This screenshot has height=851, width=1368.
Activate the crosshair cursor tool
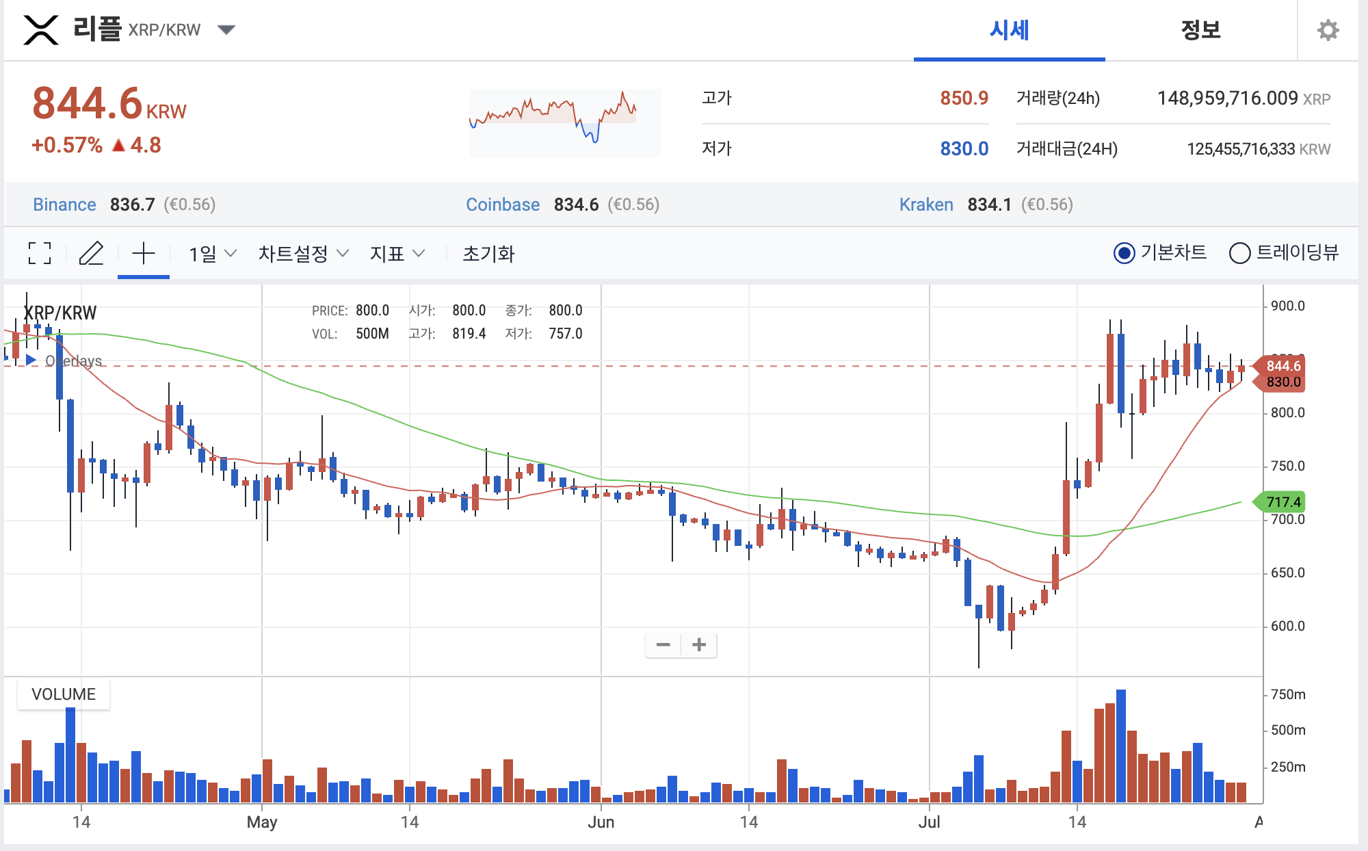point(144,254)
